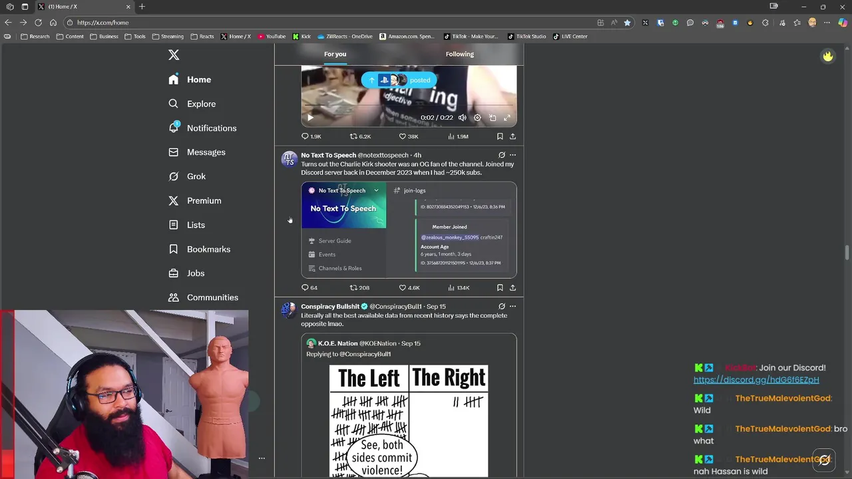Reply to No Text To Speech post with 64 replies

[x=310, y=288]
